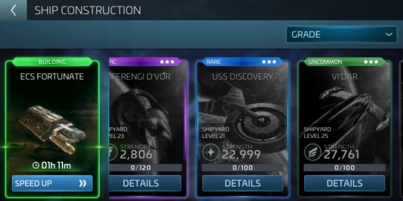This screenshot has width=403, height=201.
Task: Open Details for Vi'dar
Action: pyautogui.click(x=345, y=183)
